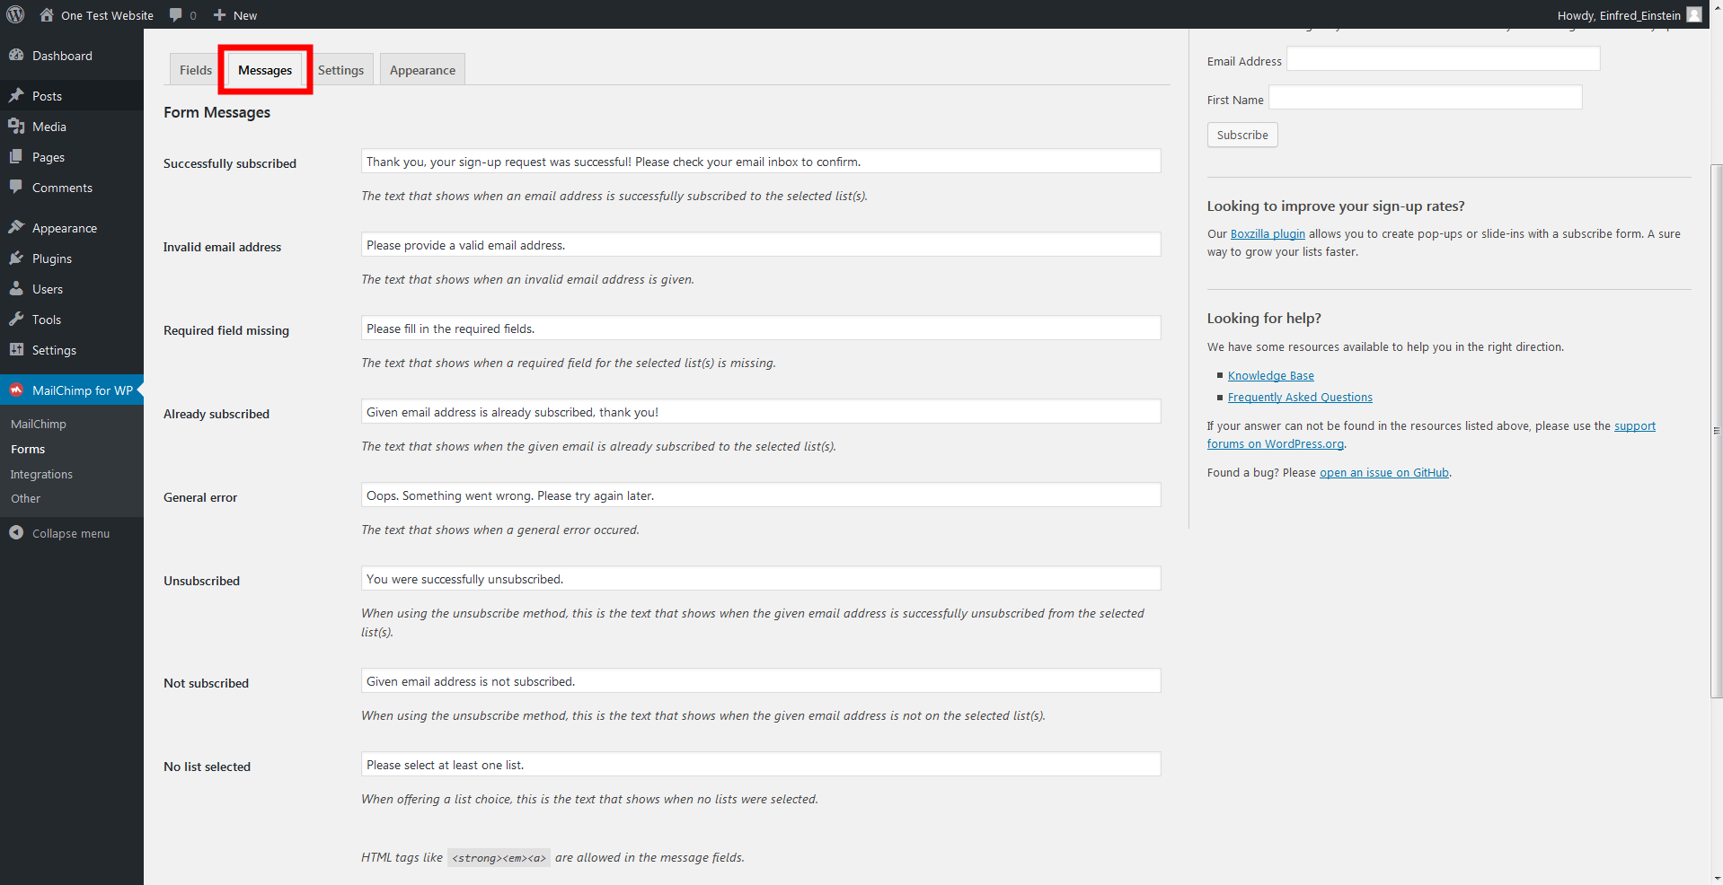The width and height of the screenshot is (1723, 885).
Task: Click the Dashboard gauge icon
Action: [x=16, y=55]
